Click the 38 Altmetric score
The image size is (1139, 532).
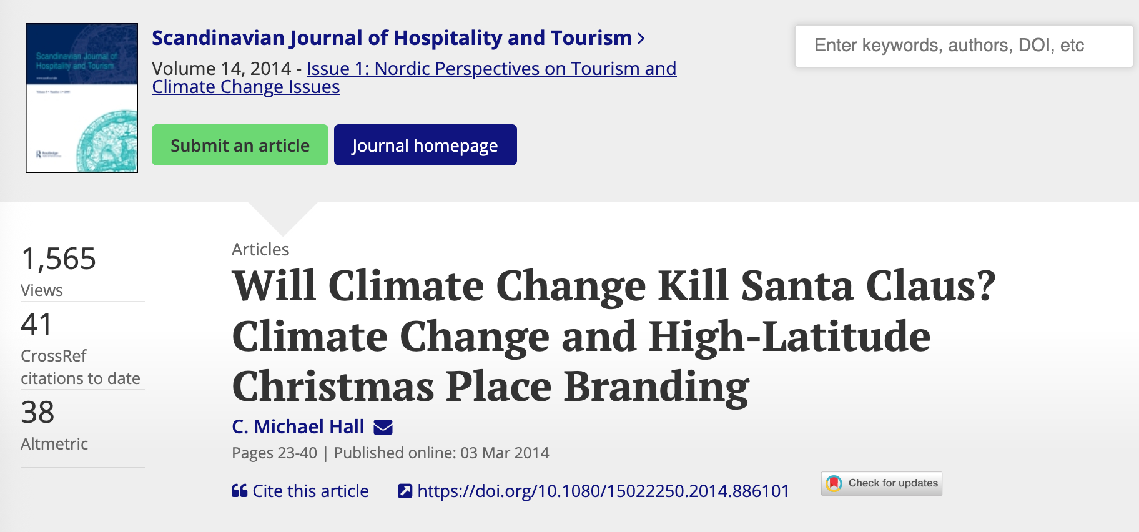point(38,413)
